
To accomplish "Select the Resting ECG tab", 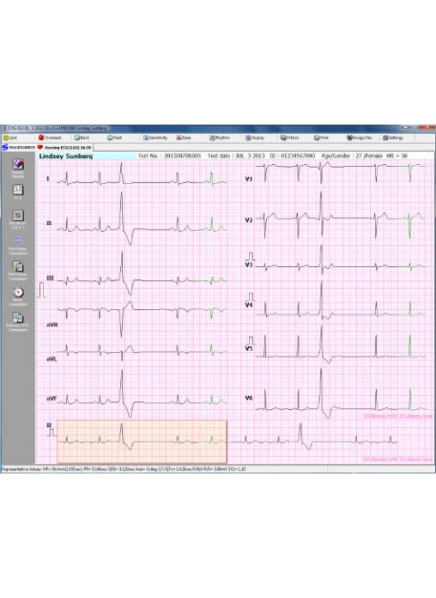I will pyautogui.click(x=64, y=147).
